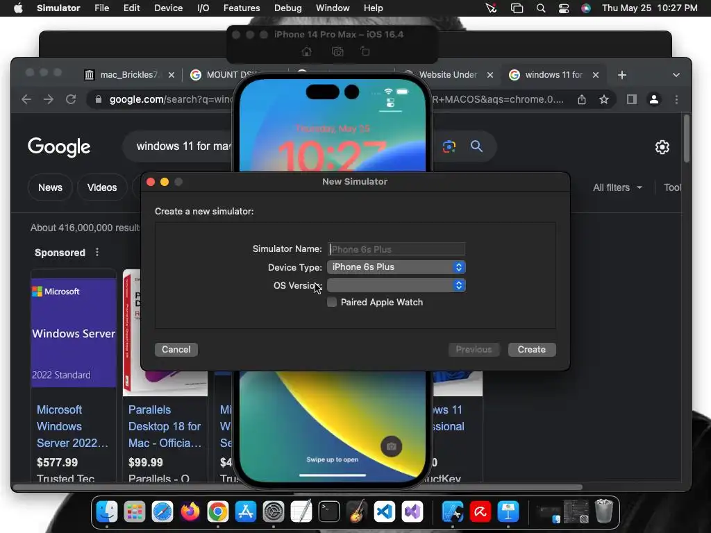This screenshot has width=711, height=533.
Task: Open the Chrome side panel icon
Action: click(x=631, y=99)
